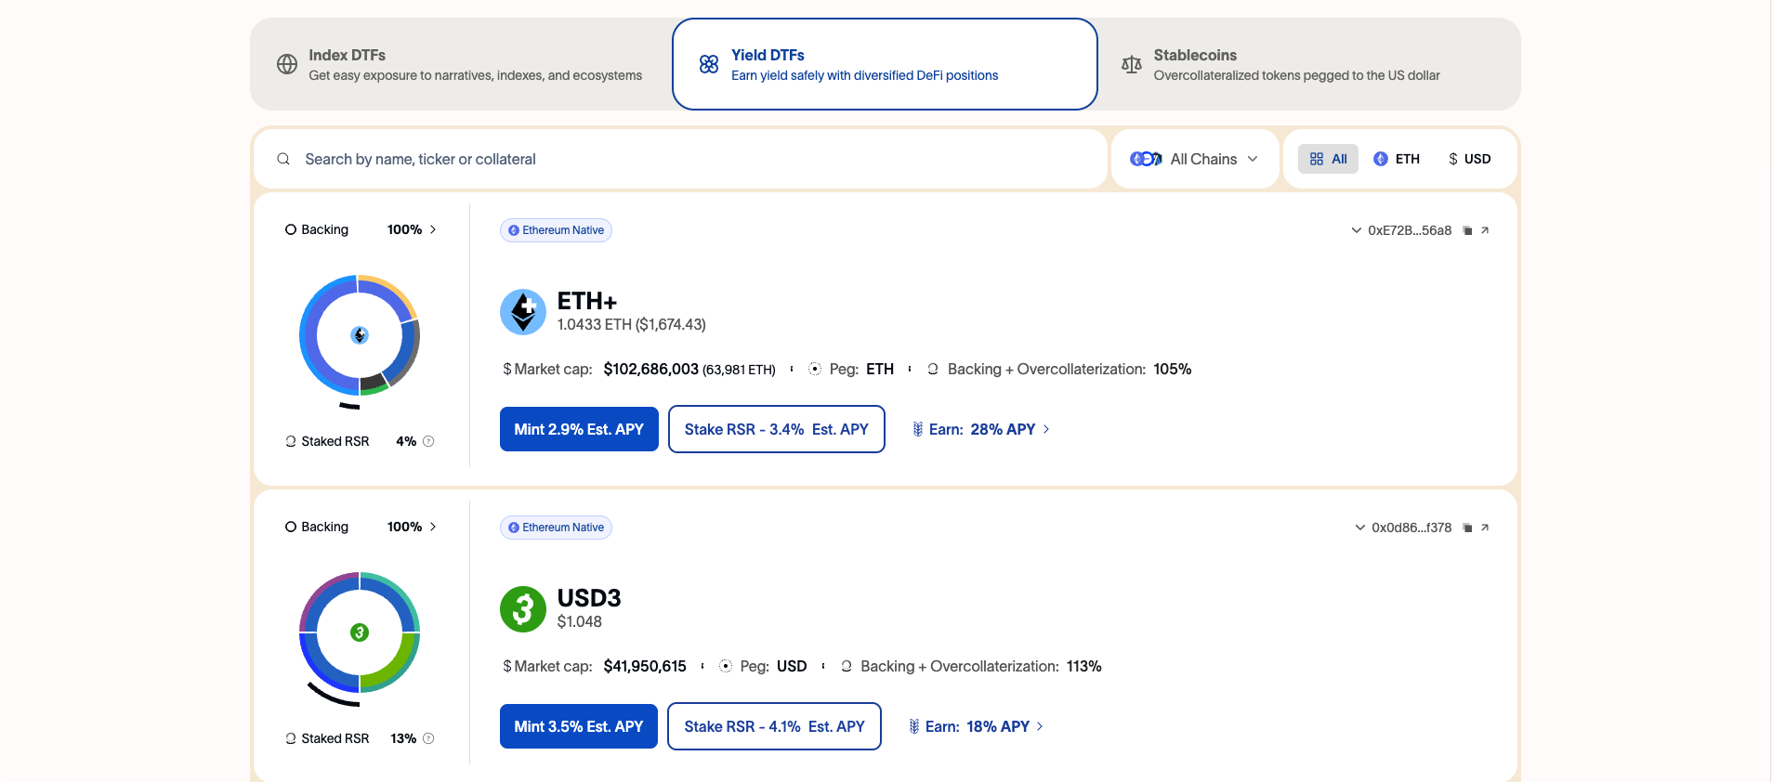Click the USD3 token logo
The width and height of the screenshot is (1772, 782).
pos(523,609)
